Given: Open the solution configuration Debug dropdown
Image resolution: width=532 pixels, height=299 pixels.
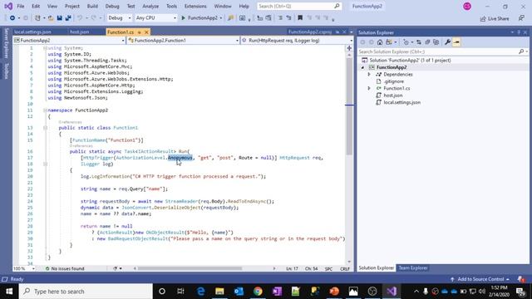Looking at the screenshot, I should pyautogui.click(x=119, y=18).
